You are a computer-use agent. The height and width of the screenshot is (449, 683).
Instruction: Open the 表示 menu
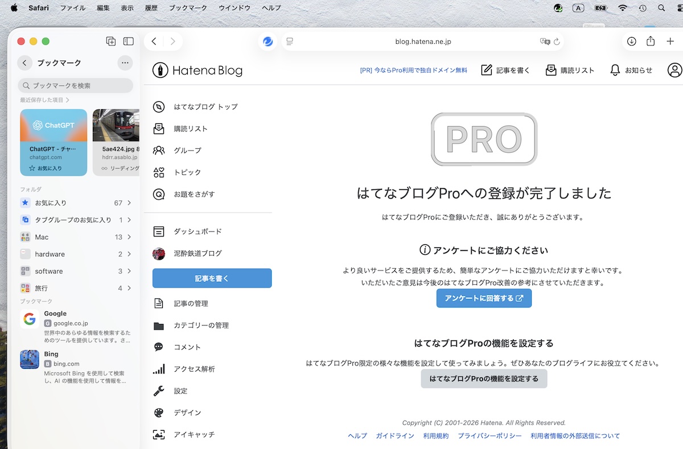(127, 8)
